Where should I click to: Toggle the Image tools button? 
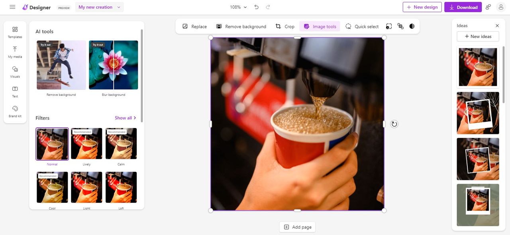[x=320, y=27]
